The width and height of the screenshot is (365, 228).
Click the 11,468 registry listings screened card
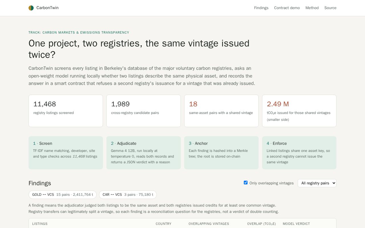coord(66,111)
